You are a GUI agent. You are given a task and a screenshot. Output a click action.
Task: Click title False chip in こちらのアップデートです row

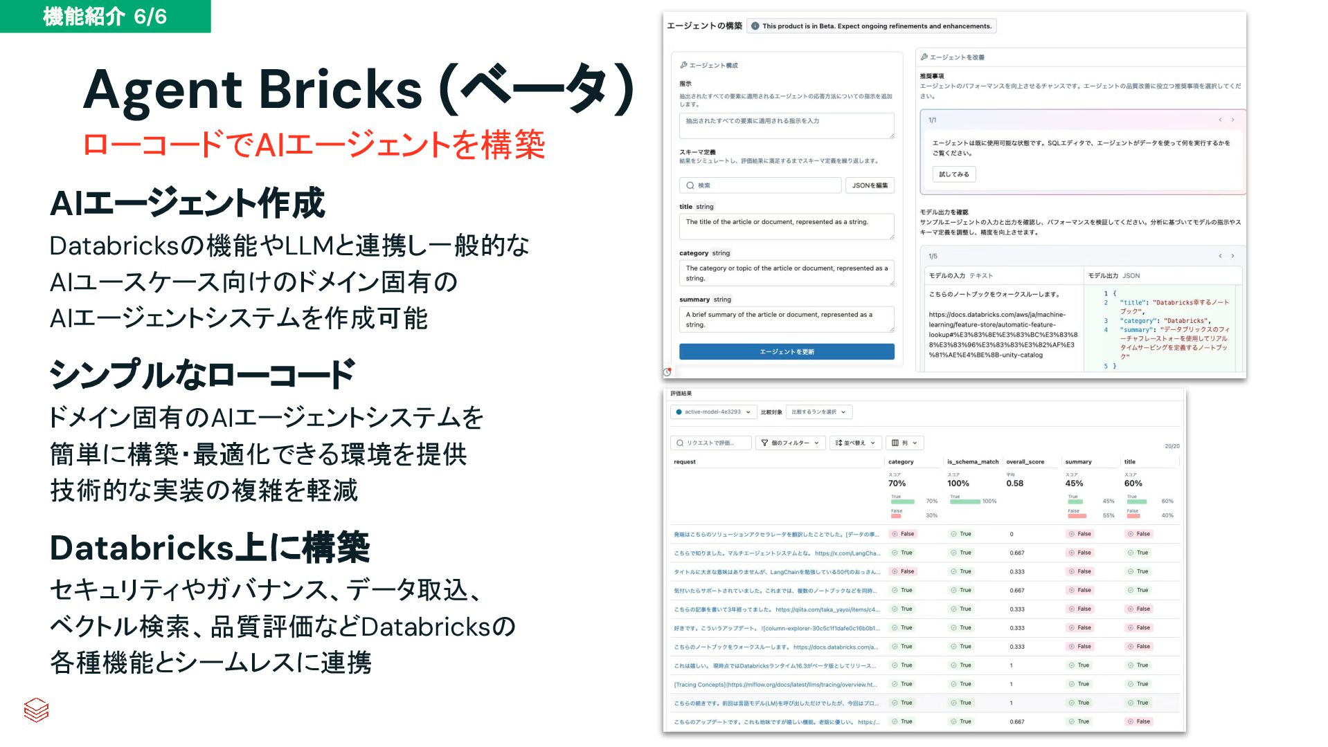pyautogui.click(x=1139, y=721)
